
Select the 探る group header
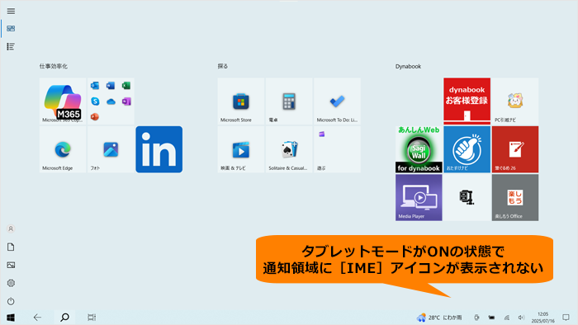click(223, 66)
